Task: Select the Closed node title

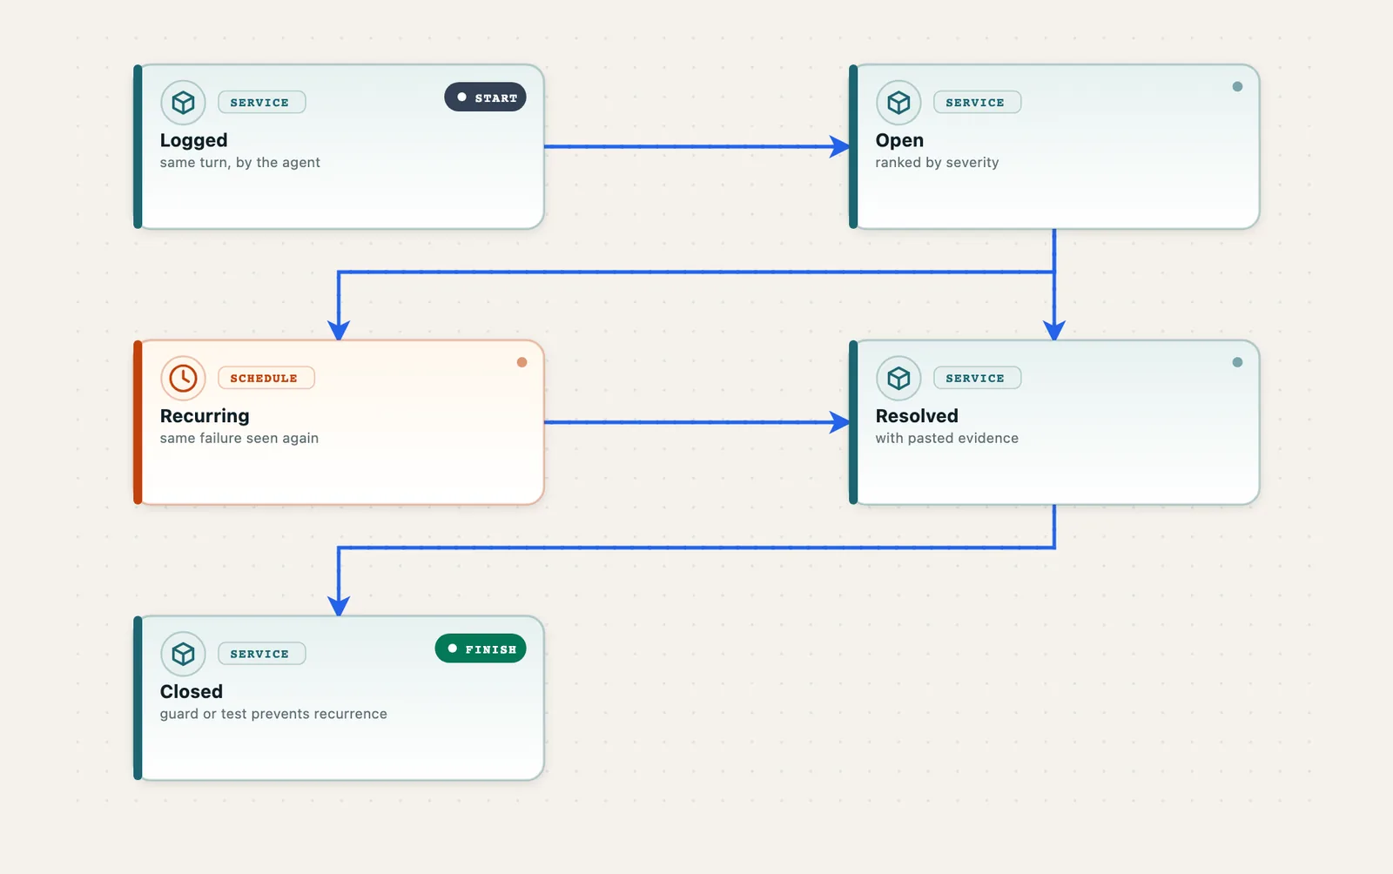Action: point(192,691)
